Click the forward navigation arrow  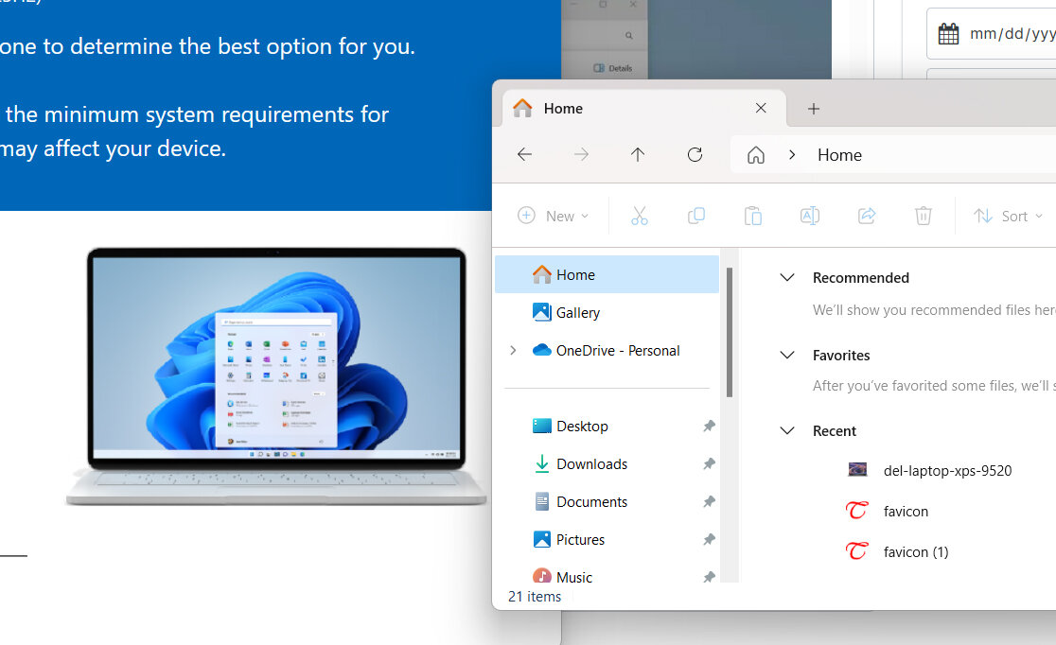click(x=581, y=155)
